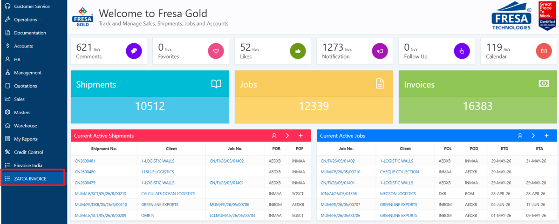Click the book icon on Shipments tile
This screenshot has height=224, width=559.
pyautogui.click(x=216, y=84)
